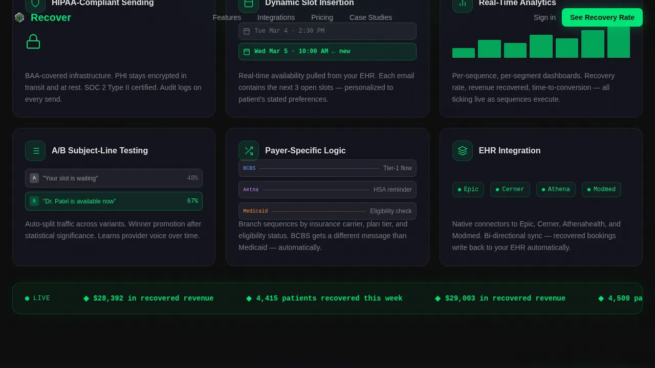This screenshot has height=368, width=655.
Task: Click the HIPAA lock icon
Action: (33, 41)
